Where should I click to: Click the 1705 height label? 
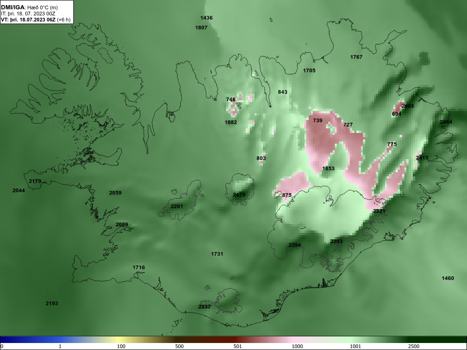(x=309, y=70)
